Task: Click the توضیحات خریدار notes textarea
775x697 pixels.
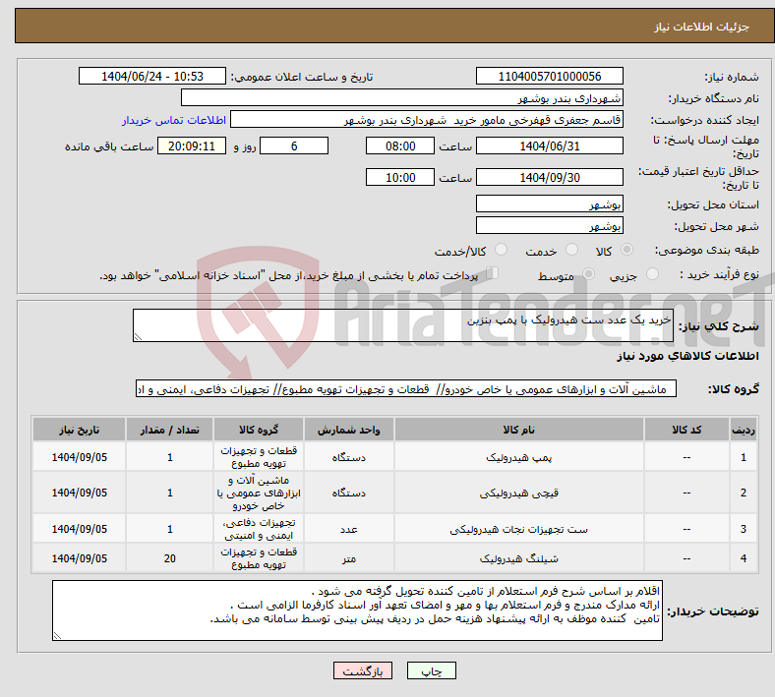Action: pyautogui.click(x=357, y=610)
